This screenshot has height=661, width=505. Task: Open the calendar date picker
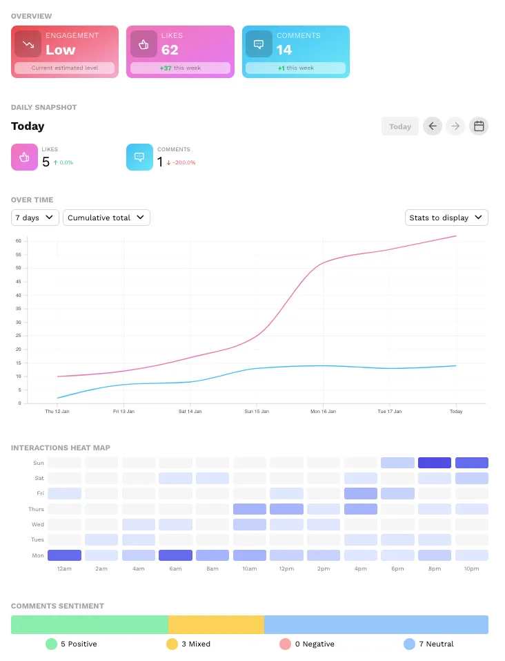[x=479, y=126]
